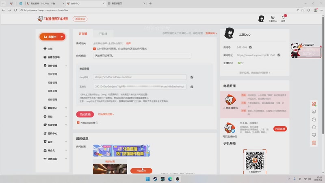The image size is (325, 183).
Task: Switch to the 新建标签页 browser tab
Action: (126, 4)
